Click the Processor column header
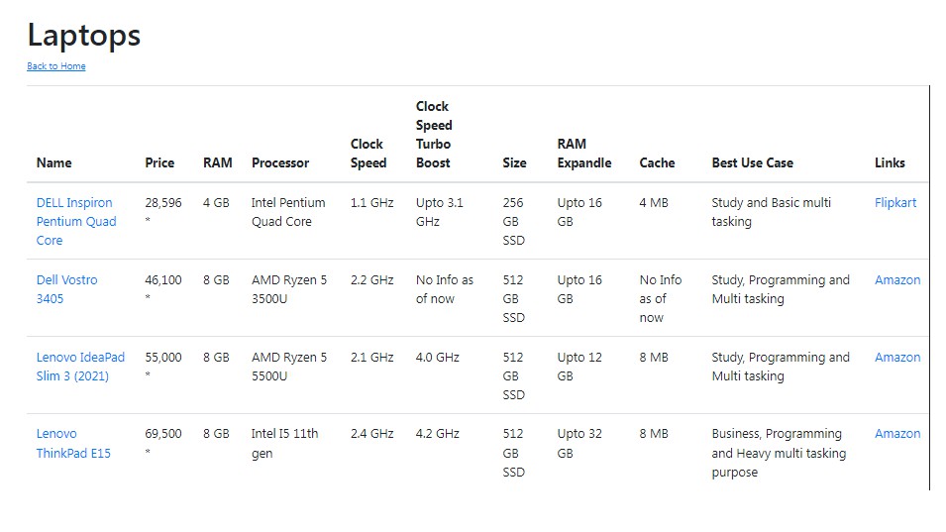Image resolution: width=946 pixels, height=532 pixels. (x=280, y=162)
